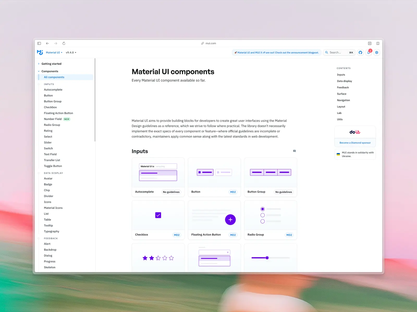Image resolution: width=417 pixels, height=312 pixels.
Task: Open the Slider preview card
Action: click(x=271, y=258)
